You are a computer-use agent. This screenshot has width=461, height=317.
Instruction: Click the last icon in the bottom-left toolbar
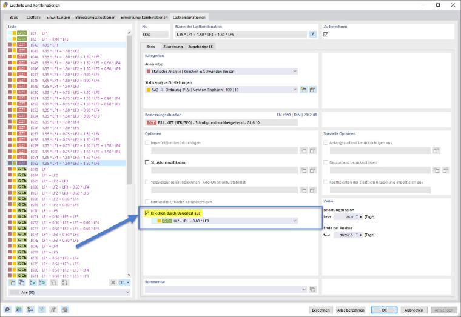(x=65, y=309)
